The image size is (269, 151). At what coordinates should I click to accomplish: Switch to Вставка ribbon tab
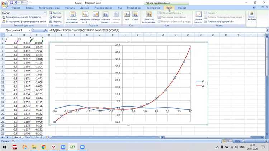click(x=29, y=8)
